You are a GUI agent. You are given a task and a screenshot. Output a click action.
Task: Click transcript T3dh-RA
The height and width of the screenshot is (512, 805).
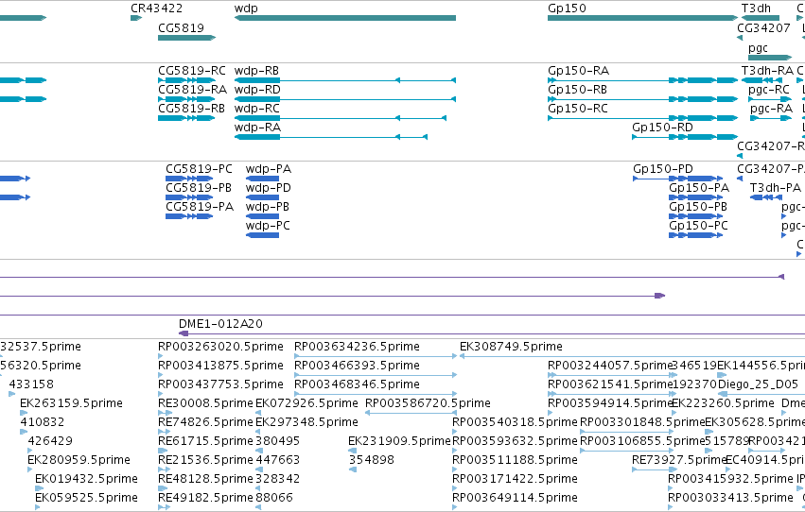point(761,80)
